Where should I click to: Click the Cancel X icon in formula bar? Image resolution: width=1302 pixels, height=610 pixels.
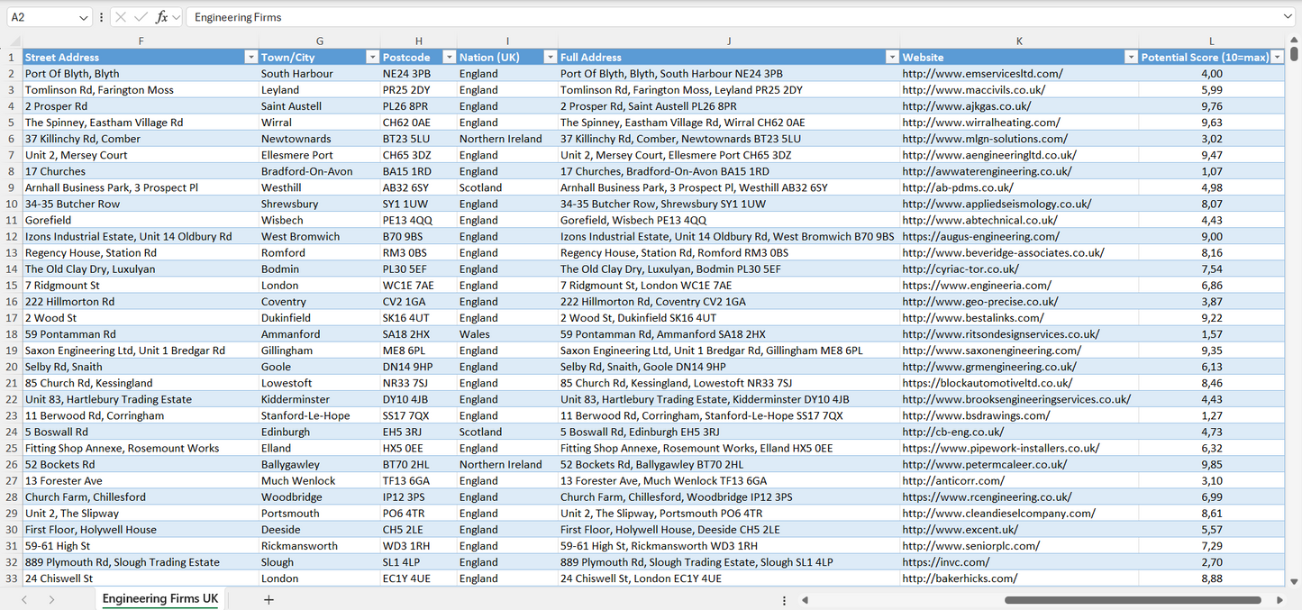(x=122, y=17)
